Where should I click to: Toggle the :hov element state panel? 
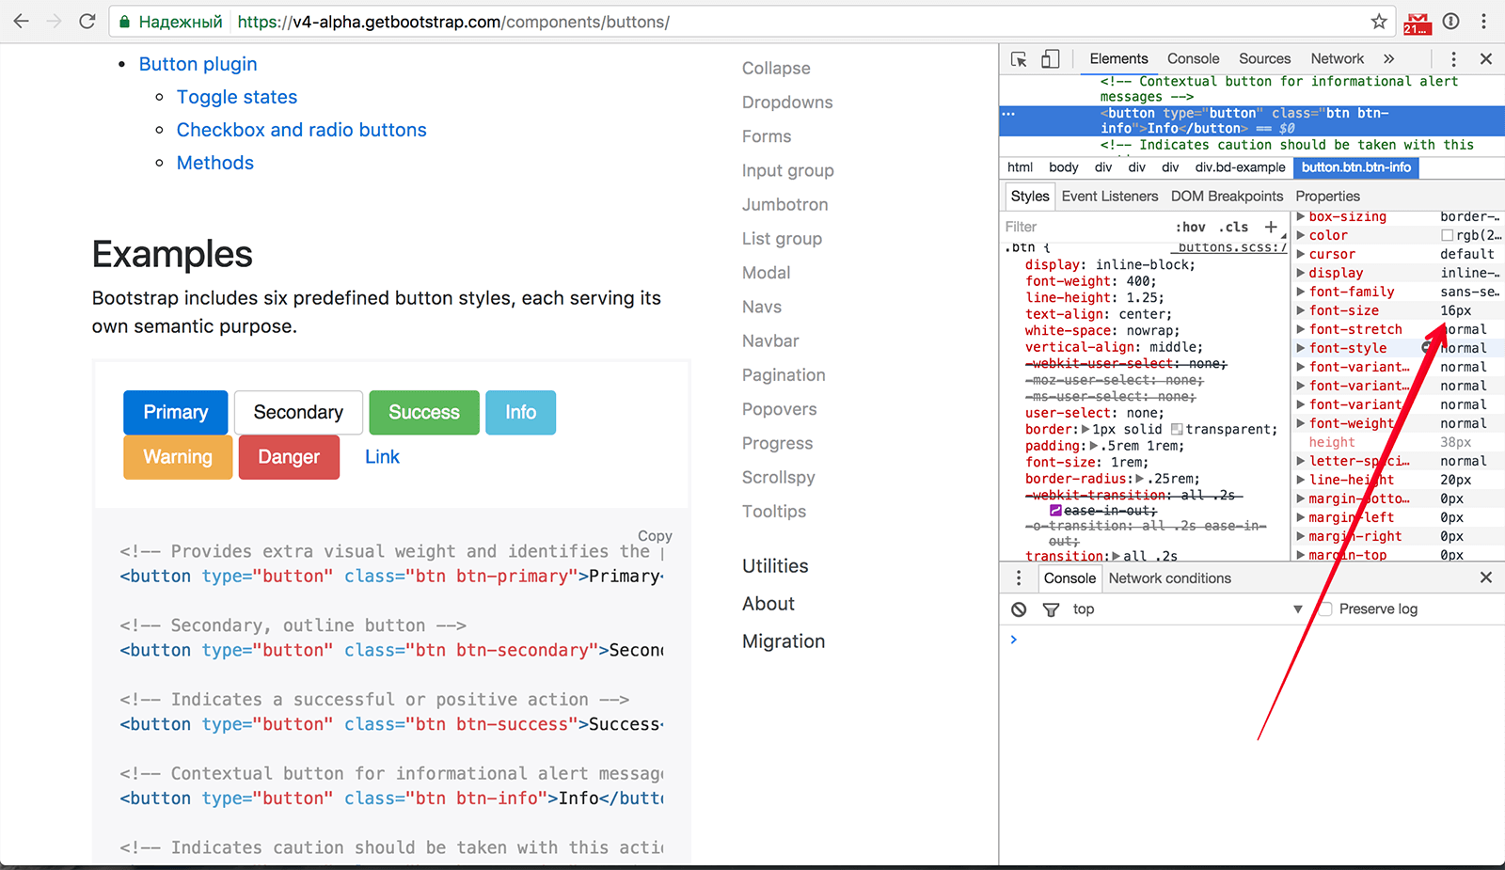click(1191, 227)
